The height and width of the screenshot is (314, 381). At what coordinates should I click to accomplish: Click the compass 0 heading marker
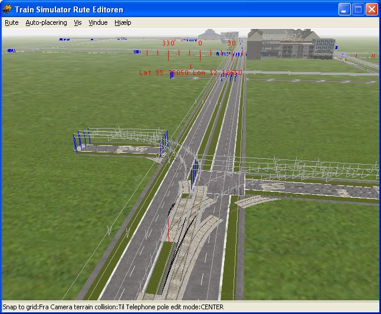pyautogui.click(x=200, y=43)
